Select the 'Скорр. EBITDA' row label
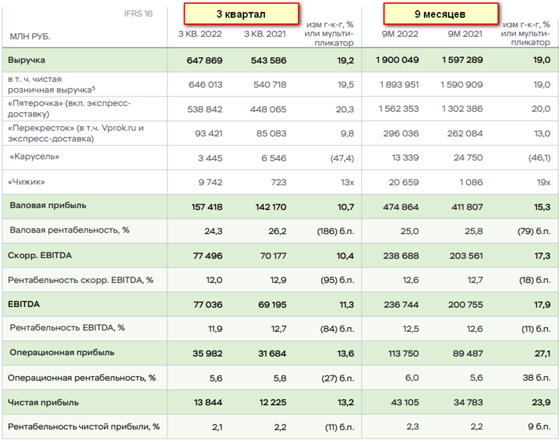Viewport: 559px width, 444px height. point(40,256)
